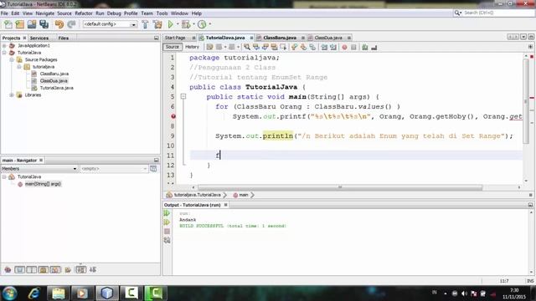
Task: Open Run Project dropdown arrow
Action: [178, 24]
